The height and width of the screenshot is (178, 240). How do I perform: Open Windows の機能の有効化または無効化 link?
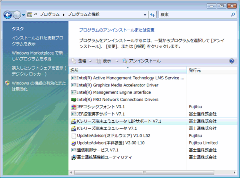pyautogui.click(x=39, y=86)
